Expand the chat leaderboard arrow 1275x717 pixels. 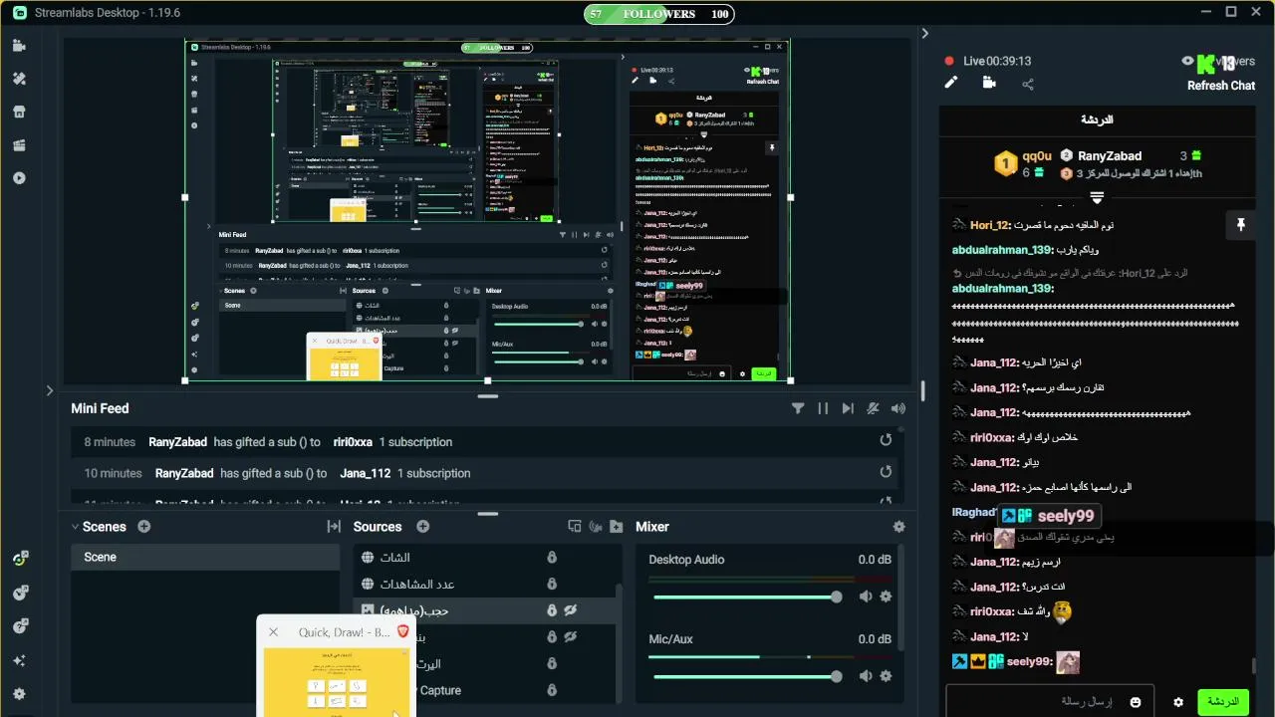pos(1097,197)
